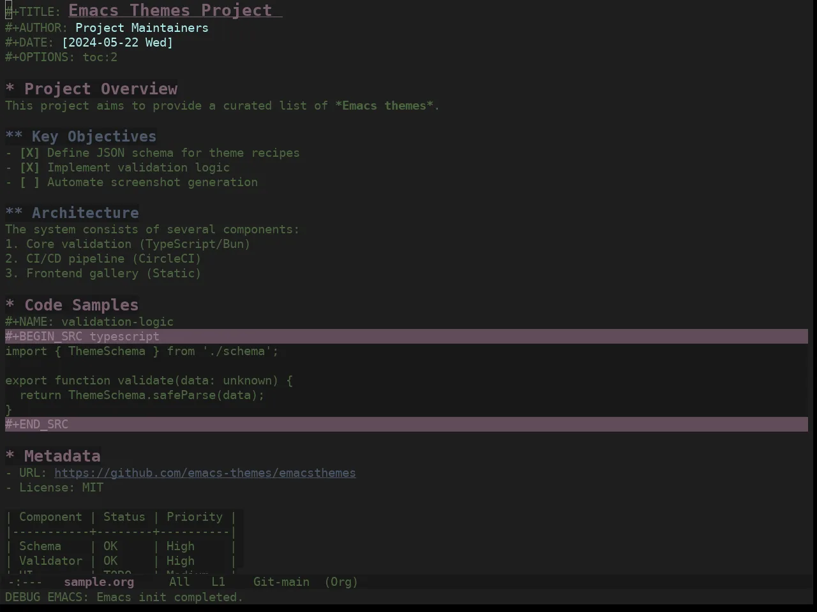Fold the Code Samples heading star
This screenshot has height=612, width=817.
click(10, 305)
